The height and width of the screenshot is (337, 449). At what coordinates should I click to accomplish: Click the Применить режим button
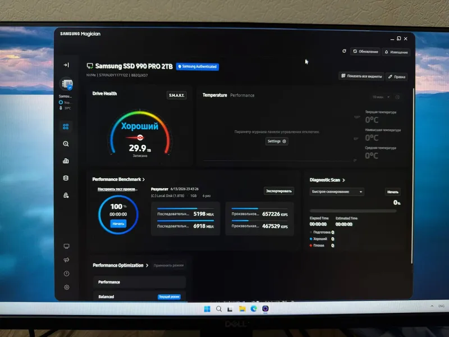pyautogui.click(x=169, y=265)
